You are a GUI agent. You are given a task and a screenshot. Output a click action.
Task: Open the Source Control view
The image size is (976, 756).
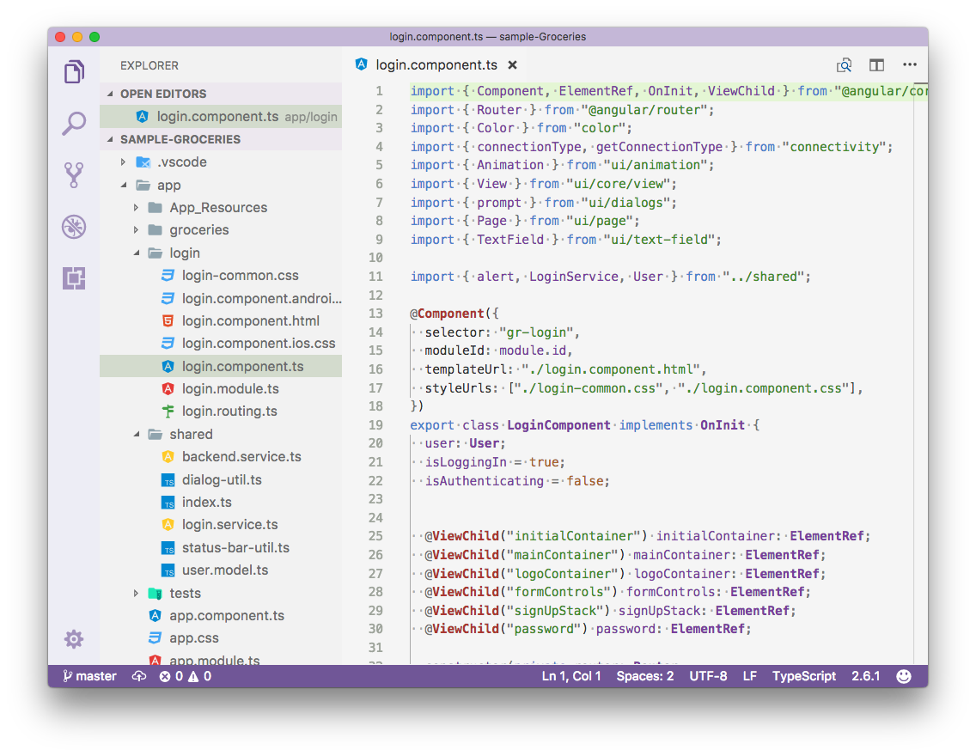click(74, 175)
